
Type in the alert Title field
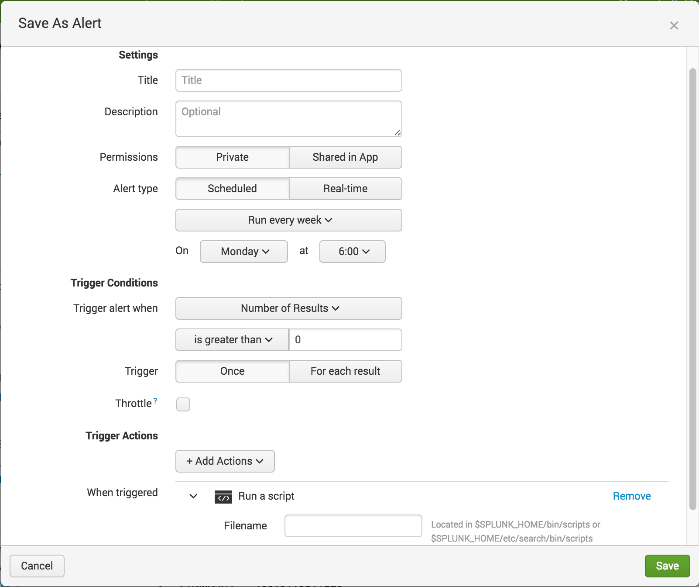point(288,80)
